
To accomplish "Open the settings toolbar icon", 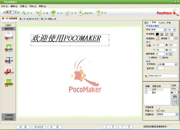I will [39, 13].
